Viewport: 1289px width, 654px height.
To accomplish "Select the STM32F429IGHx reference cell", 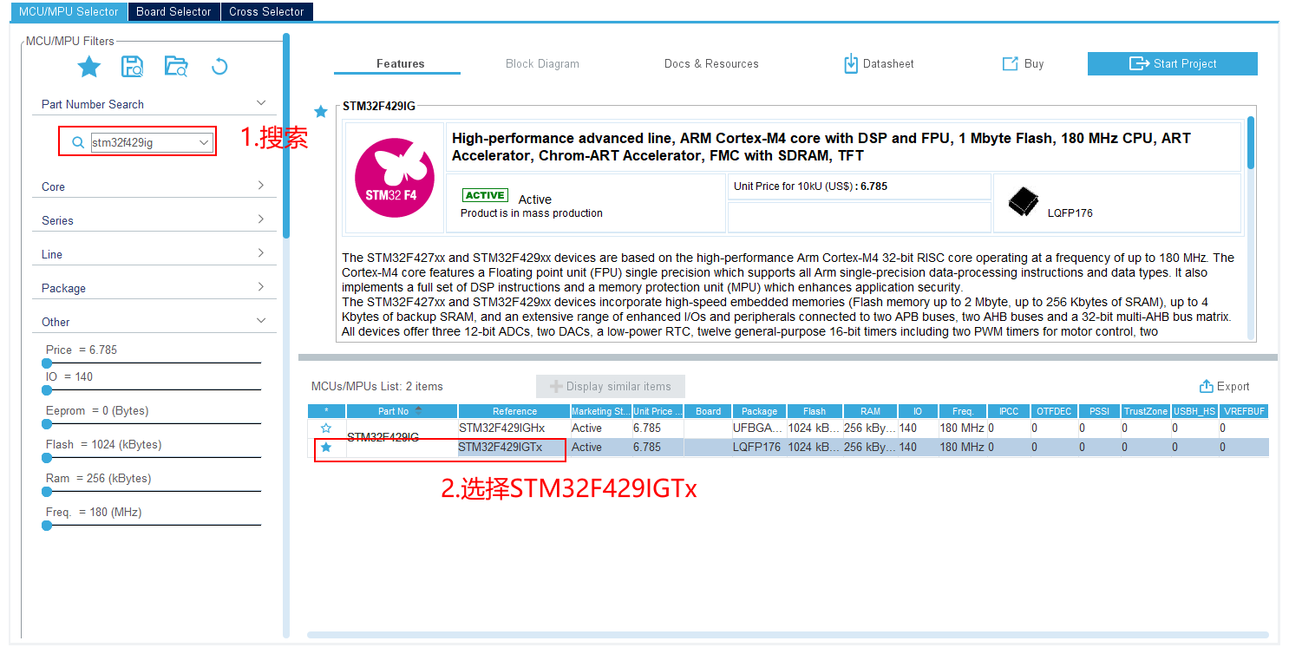I will tap(514, 428).
